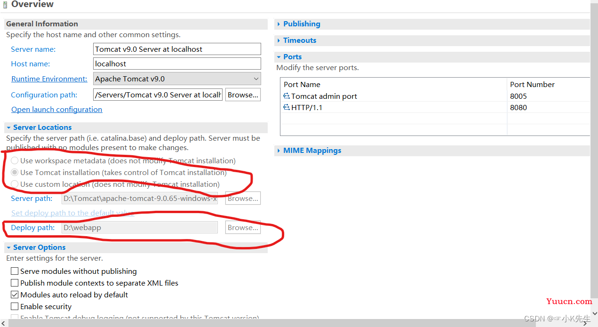This screenshot has width=598, height=327.
Task: Click Open launch configuration link
Action: click(x=56, y=110)
